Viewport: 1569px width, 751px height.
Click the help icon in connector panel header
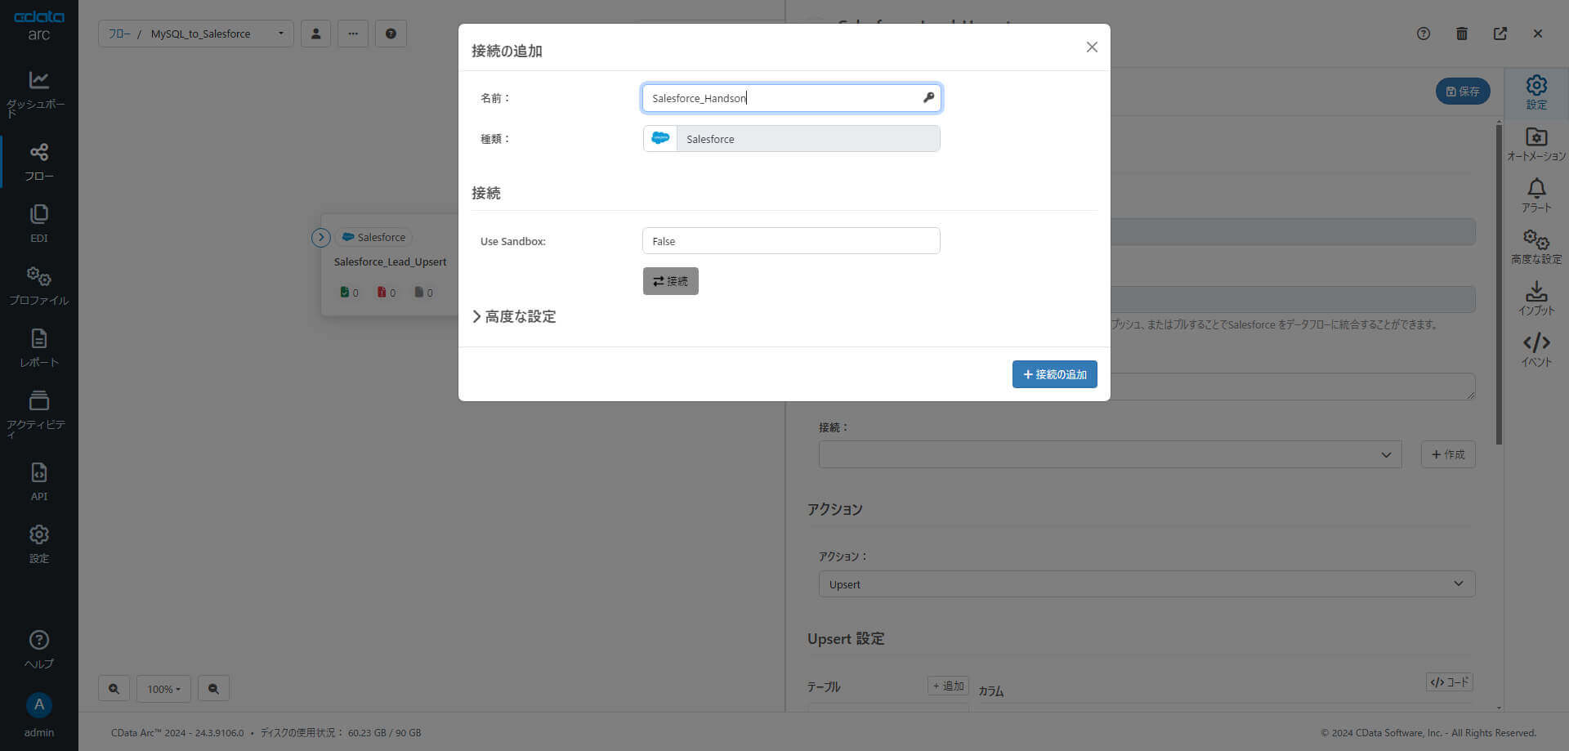pyautogui.click(x=1424, y=34)
